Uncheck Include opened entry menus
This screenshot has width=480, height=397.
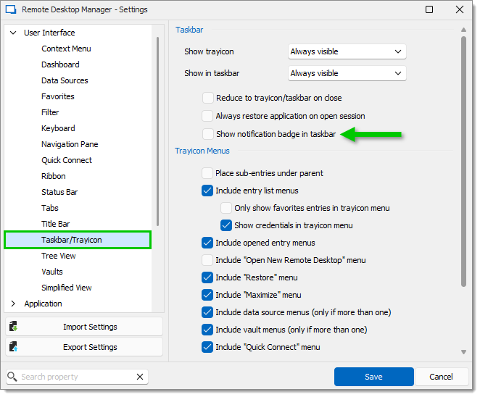click(x=207, y=243)
